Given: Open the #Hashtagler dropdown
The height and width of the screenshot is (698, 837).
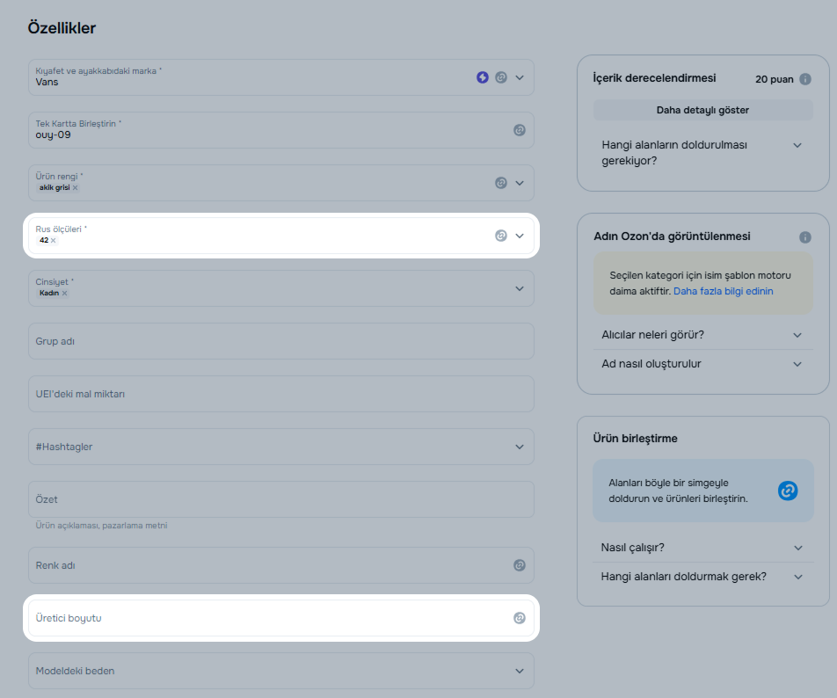Looking at the screenshot, I should click(520, 447).
